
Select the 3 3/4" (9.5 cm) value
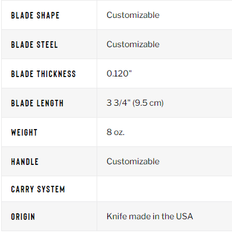(135, 103)
